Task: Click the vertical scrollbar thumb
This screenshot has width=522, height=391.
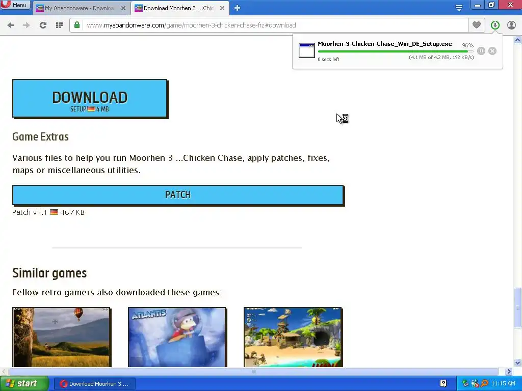Action: pyautogui.click(x=518, y=308)
